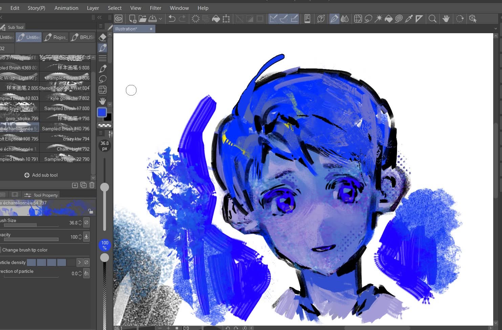This screenshot has width=502, height=330.
Task: Select the Pen tool in command bar
Action: [x=334, y=19]
